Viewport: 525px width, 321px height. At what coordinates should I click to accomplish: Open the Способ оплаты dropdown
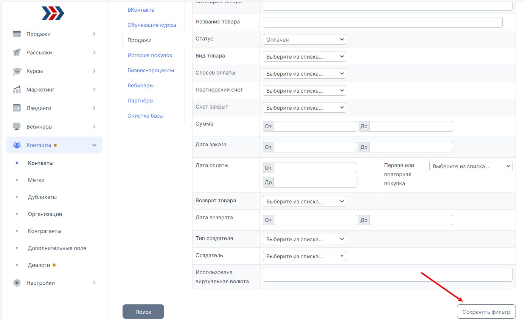coord(304,74)
